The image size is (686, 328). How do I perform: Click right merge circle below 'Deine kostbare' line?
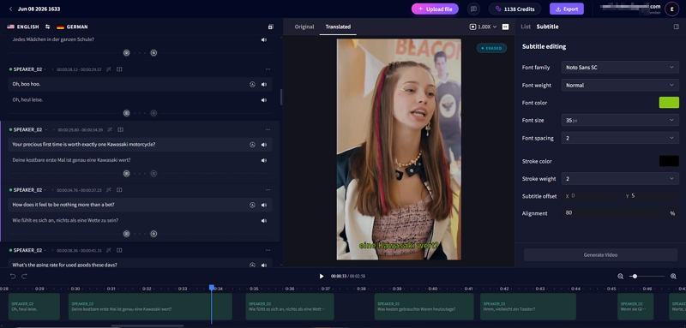(153, 173)
